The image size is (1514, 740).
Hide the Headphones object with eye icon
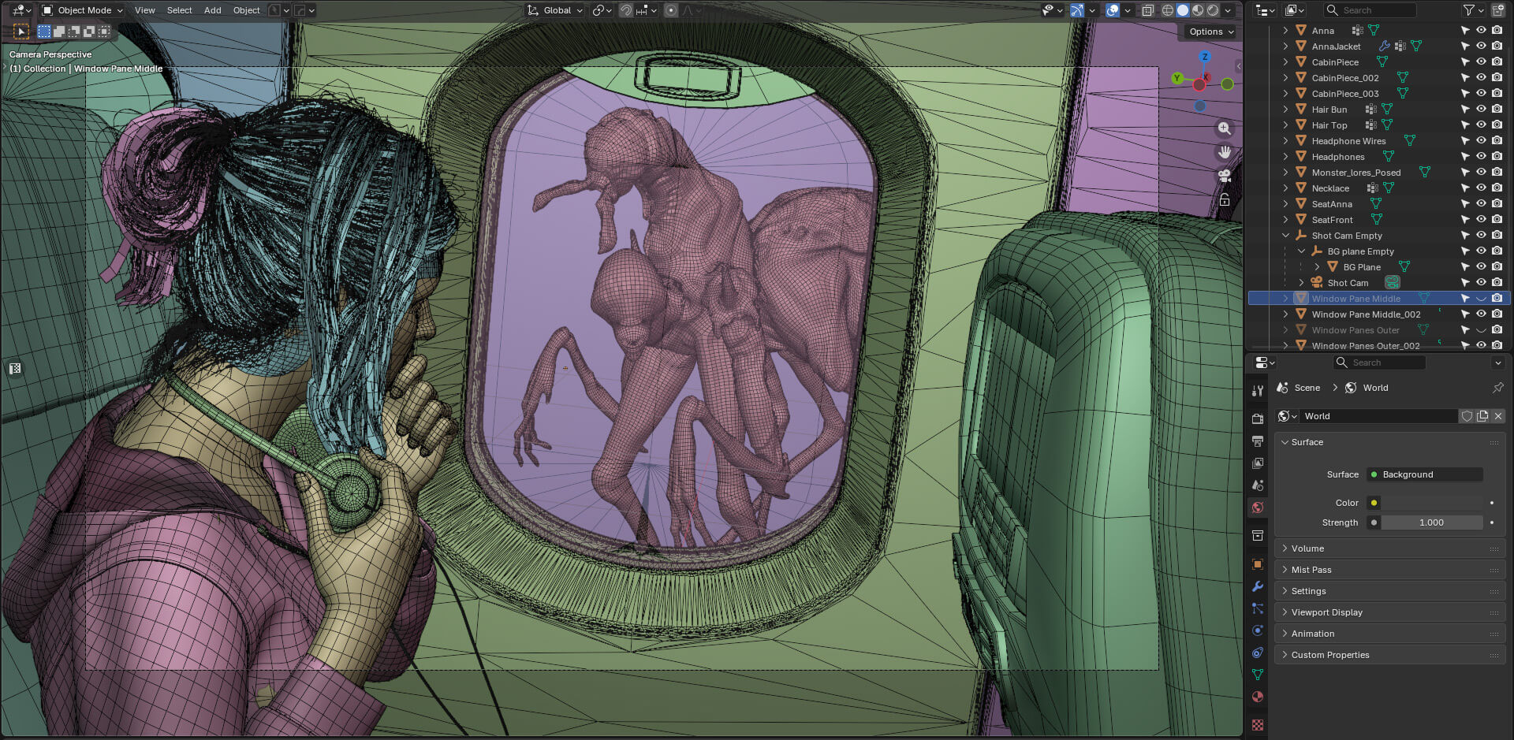pyautogui.click(x=1481, y=156)
